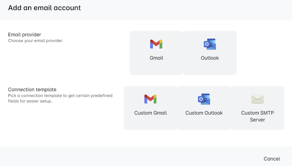The image size is (292, 166).
Task: Select the "Gmail" label in Email provider
Action: point(156,58)
